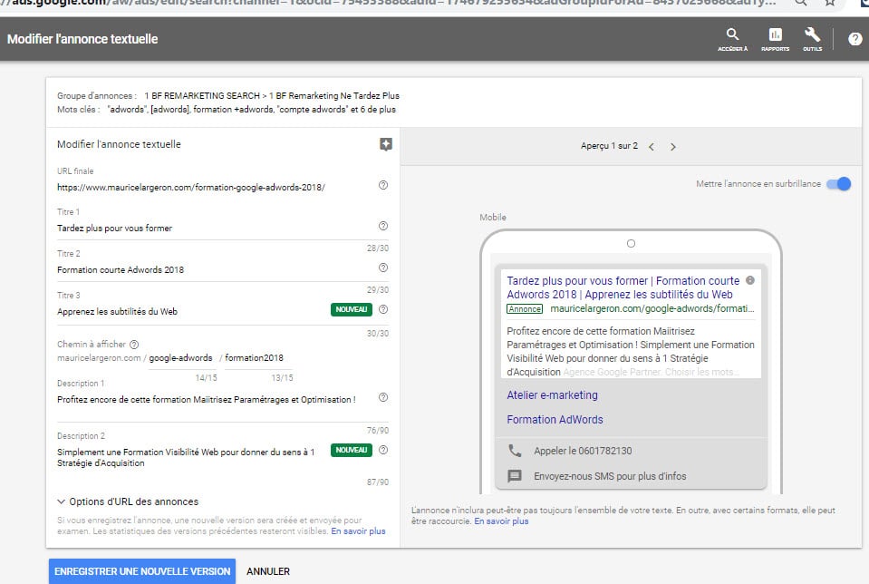Image resolution: width=869 pixels, height=584 pixels.
Task: Edit the Titre 1 text field
Action: tap(215, 228)
